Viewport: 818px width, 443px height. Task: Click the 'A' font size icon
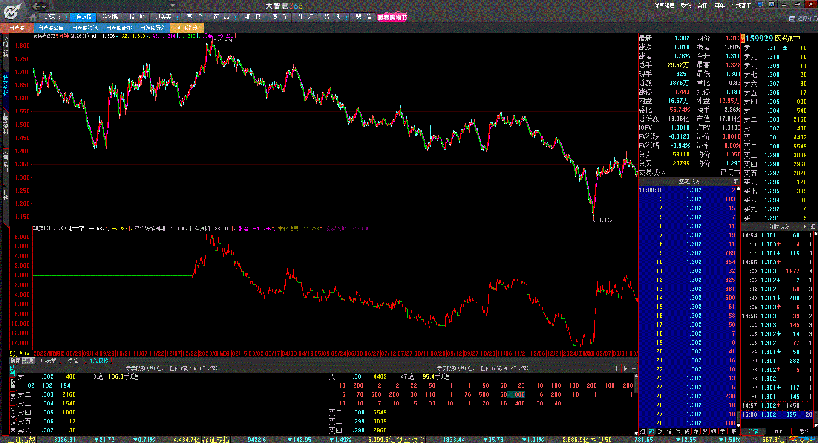(x=772, y=4)
